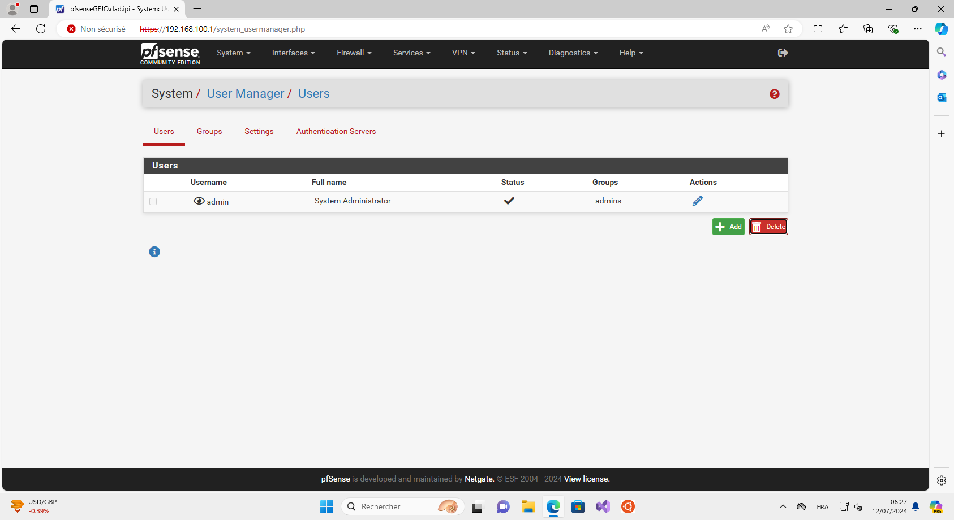Open File Explorer from the taskbar

528,506
